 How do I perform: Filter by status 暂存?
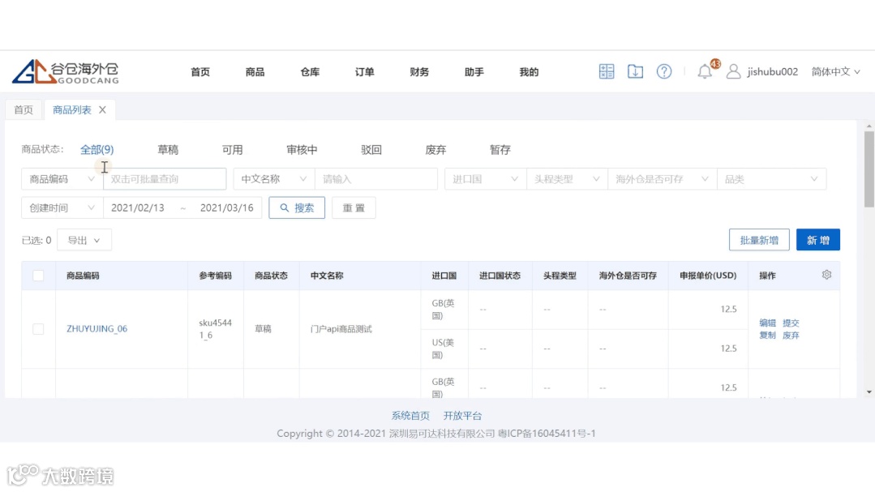[x=500, y=149]
